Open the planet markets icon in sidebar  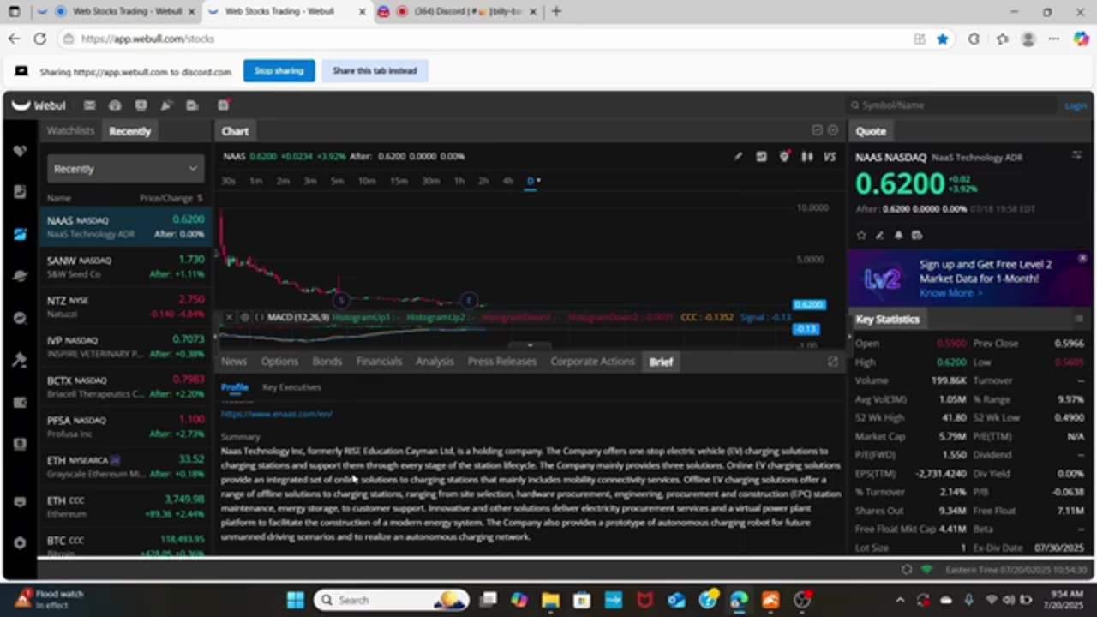(x=20, y=276)
